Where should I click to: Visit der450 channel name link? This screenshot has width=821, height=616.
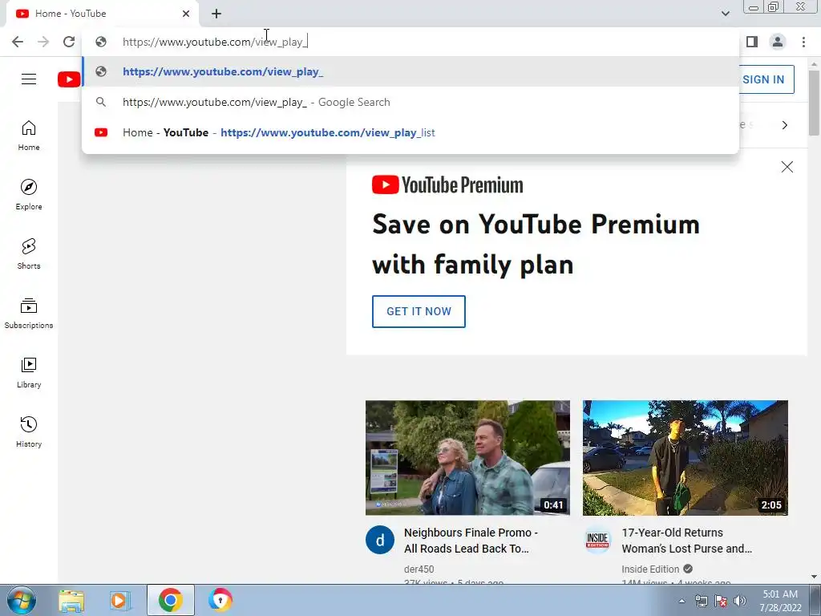[419, 569]
